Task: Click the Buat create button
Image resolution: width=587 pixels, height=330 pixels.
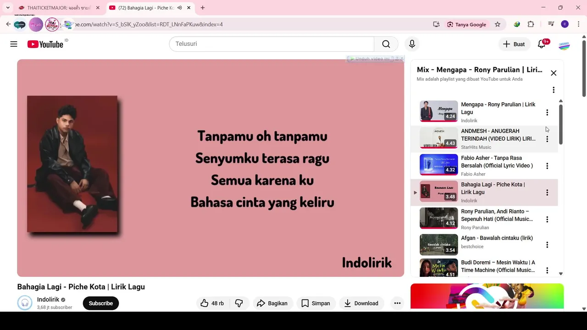Action: 514,44
